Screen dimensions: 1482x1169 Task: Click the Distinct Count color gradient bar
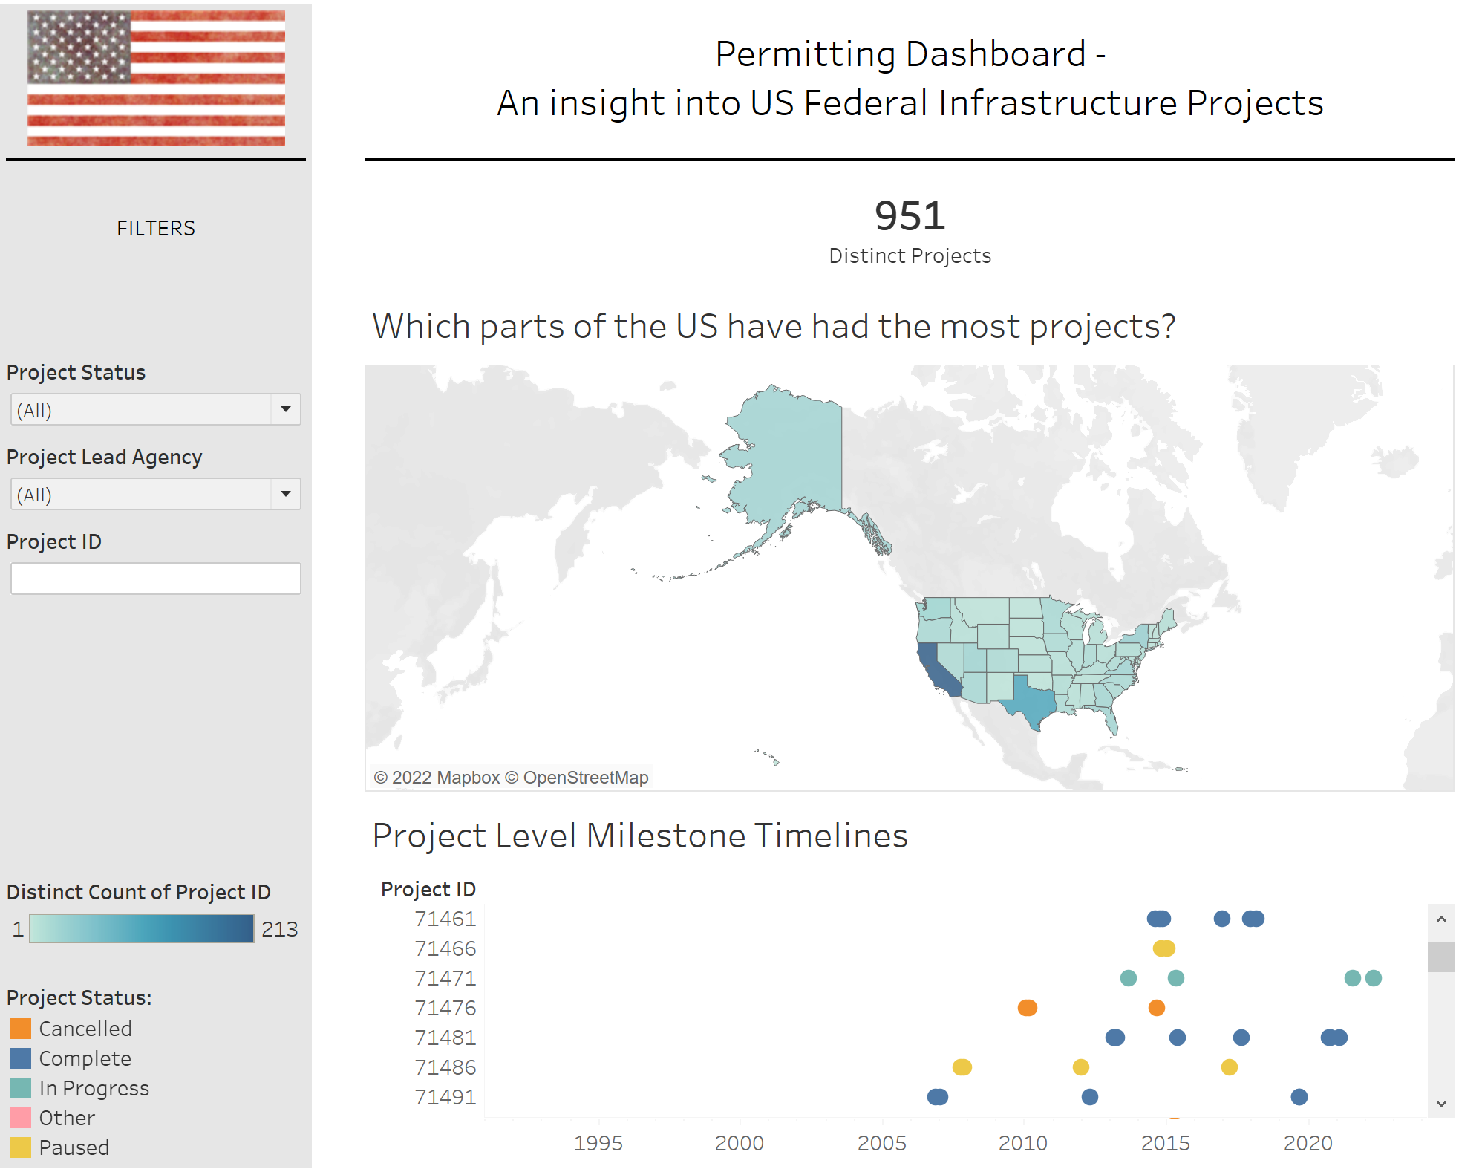142,928
